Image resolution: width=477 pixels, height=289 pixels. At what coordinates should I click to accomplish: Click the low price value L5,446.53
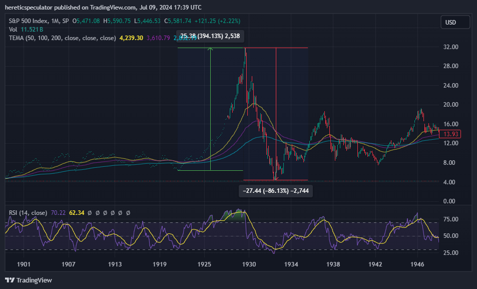pos(147,21)
